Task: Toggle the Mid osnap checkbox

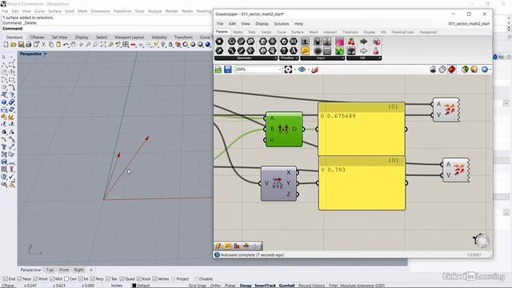Action: [52, 279]
